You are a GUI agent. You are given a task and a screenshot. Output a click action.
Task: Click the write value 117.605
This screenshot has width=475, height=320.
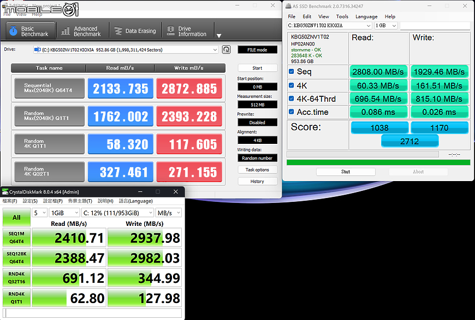(x=189, y=144)
